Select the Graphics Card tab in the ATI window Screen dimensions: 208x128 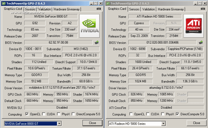tap(117, 9)
